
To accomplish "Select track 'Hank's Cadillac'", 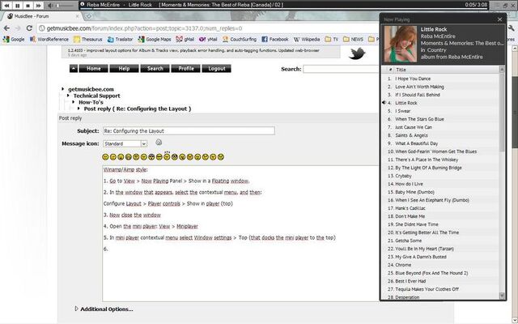I will point(440,208).
